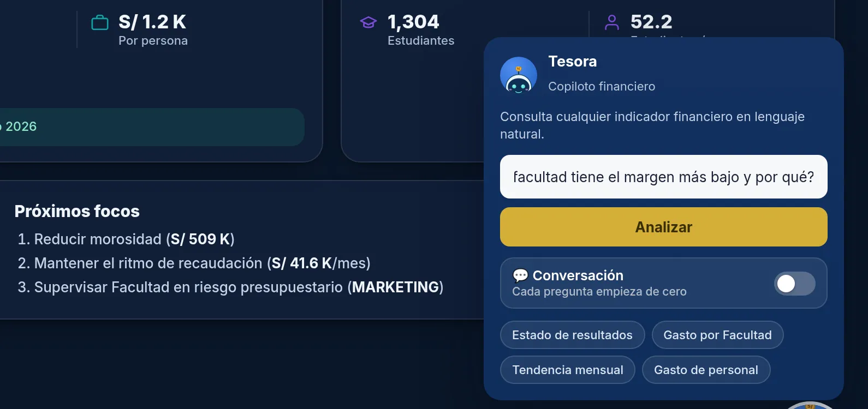
Task: Click the Mantener el ritmo de recaudación item
Action: coord(194,263)
